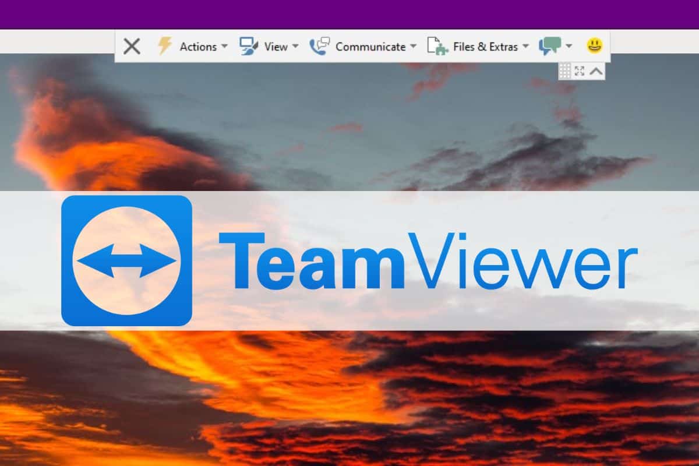699x466 pixels.
Task: Open the Communicate phone icon
Action: [320, 45]
